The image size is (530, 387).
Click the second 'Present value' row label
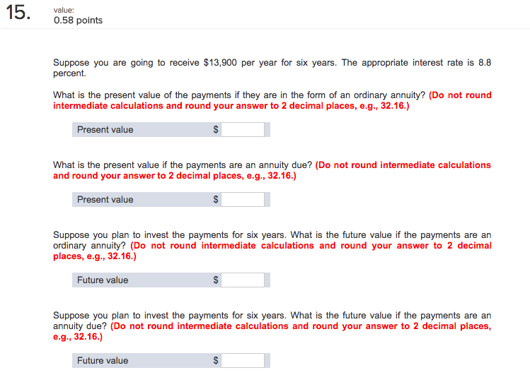coord(105,199)
